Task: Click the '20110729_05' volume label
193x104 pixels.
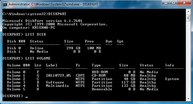Action: pyautogui.click(x=58, y=76)
